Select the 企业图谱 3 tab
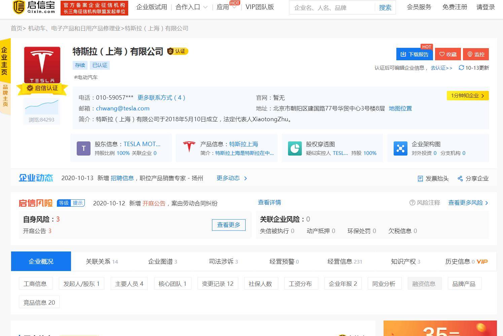The width and height of the screenshot is (503, 336). [163, 262]
